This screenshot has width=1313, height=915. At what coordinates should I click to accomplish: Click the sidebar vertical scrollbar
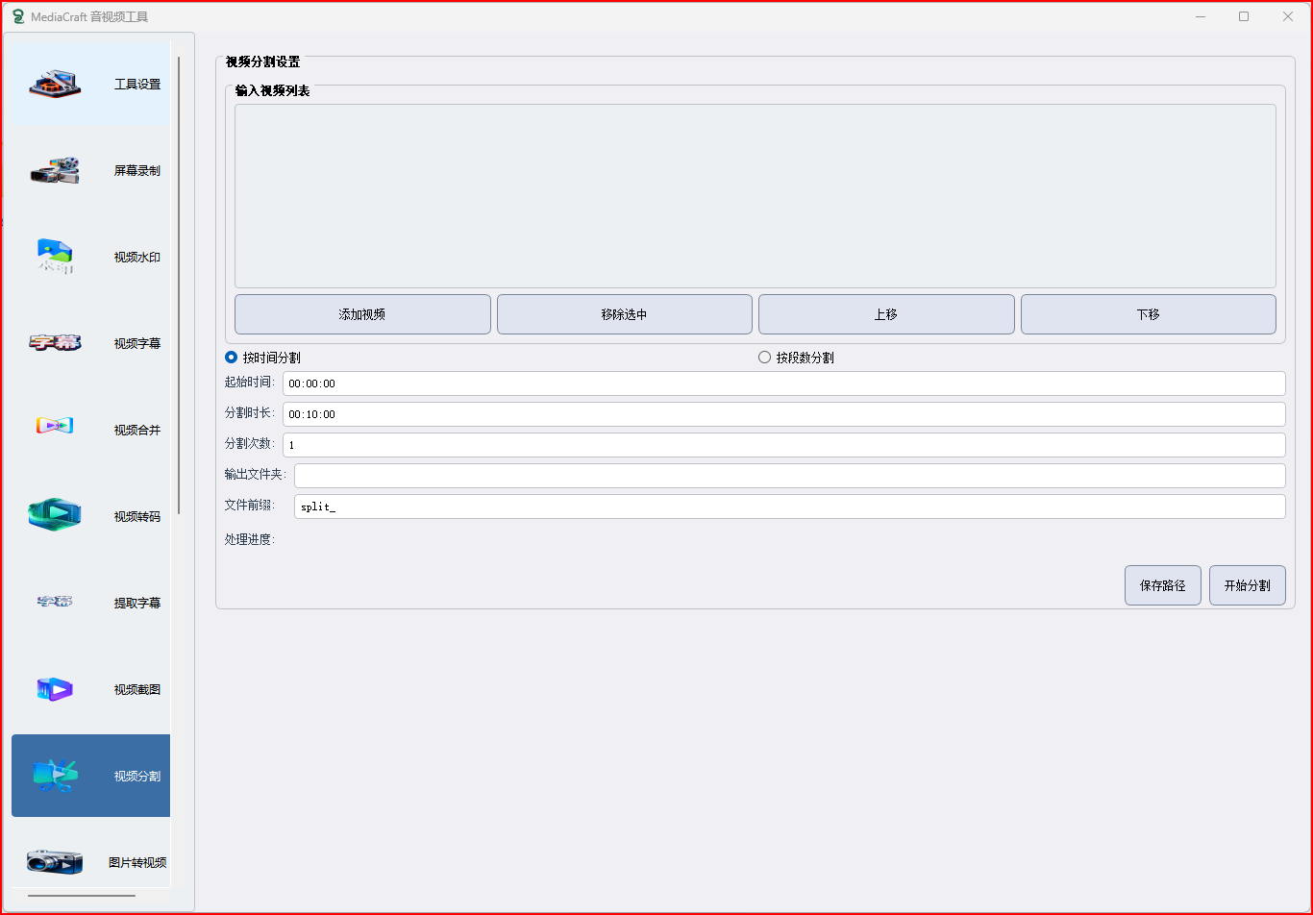click(x=179, y=288)
